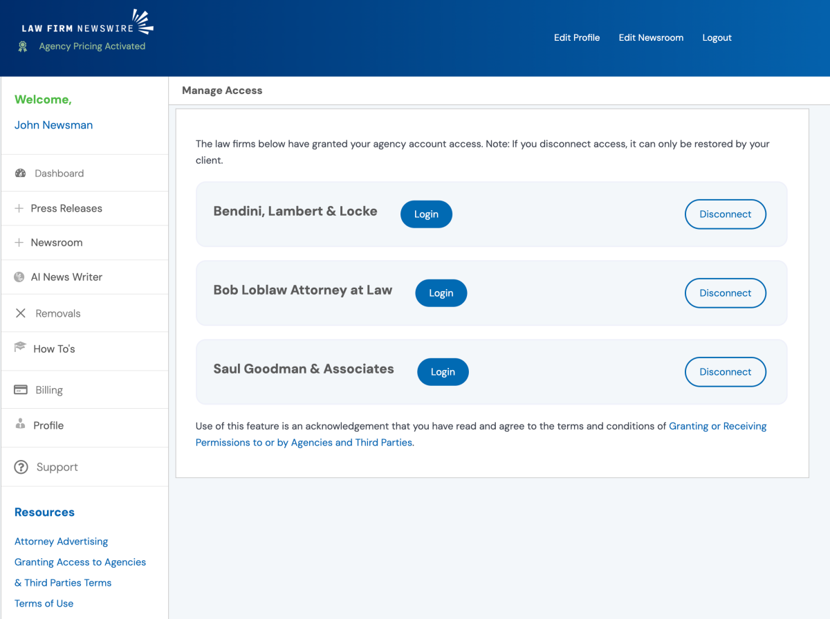Log in to Saul Goodman & Associates
830x619 pixels.
pyautogui.click(x=443, y=372)
